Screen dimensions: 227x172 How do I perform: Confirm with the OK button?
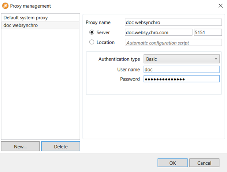tap(172, 163)
